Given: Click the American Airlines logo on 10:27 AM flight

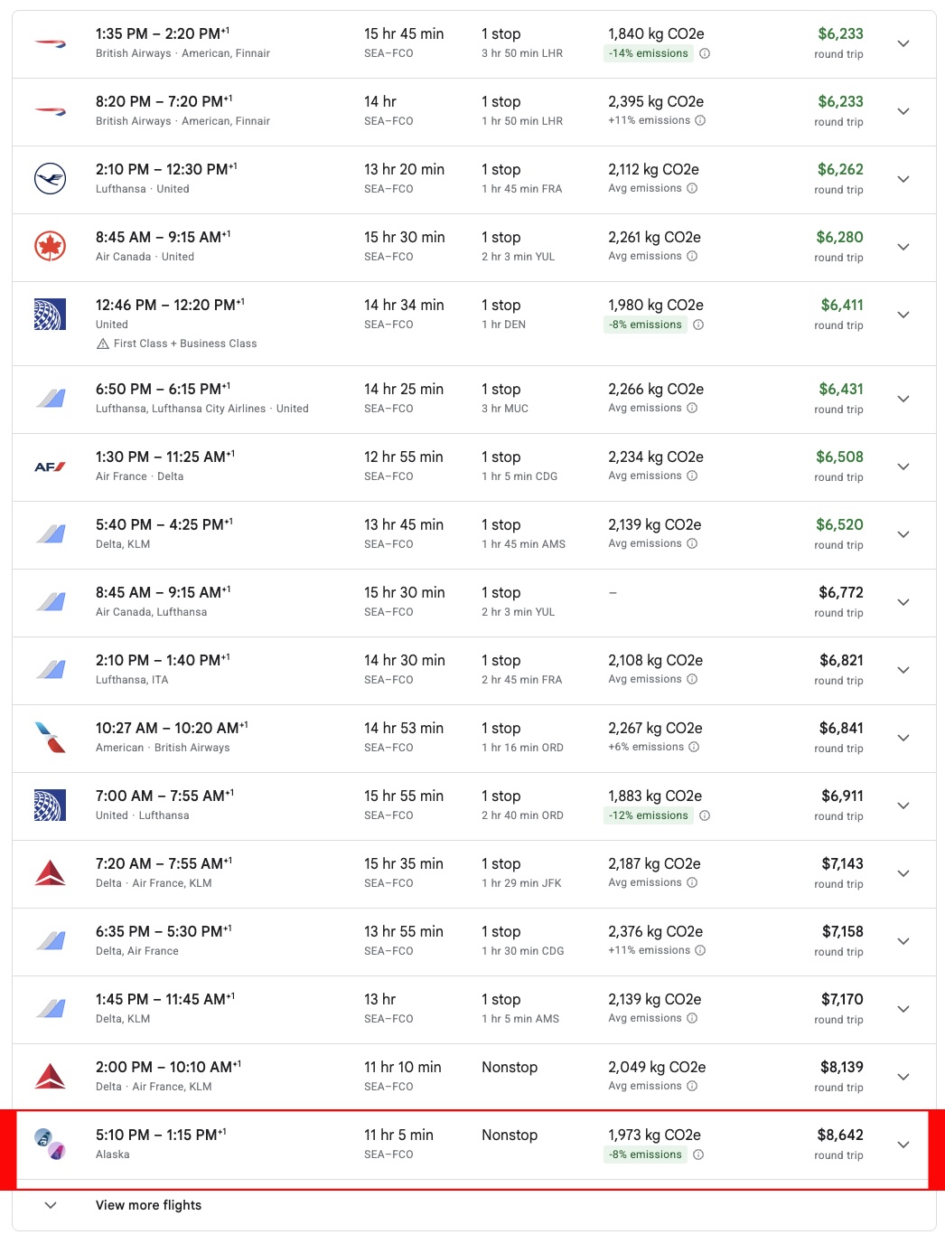Looking at the screenshot, I should [x=51, y=738].
